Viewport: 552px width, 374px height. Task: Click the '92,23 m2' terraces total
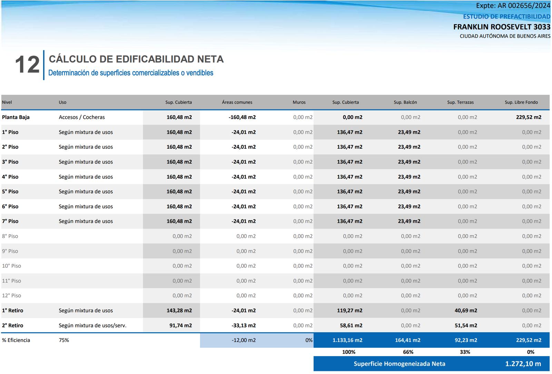466,340
